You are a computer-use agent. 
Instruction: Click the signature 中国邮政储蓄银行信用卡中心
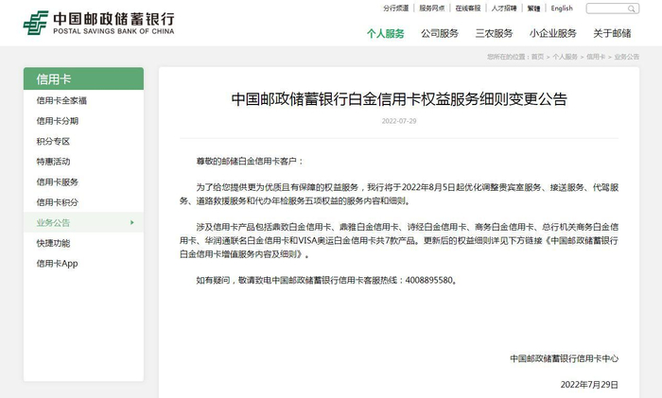click(x=564, y=358)
